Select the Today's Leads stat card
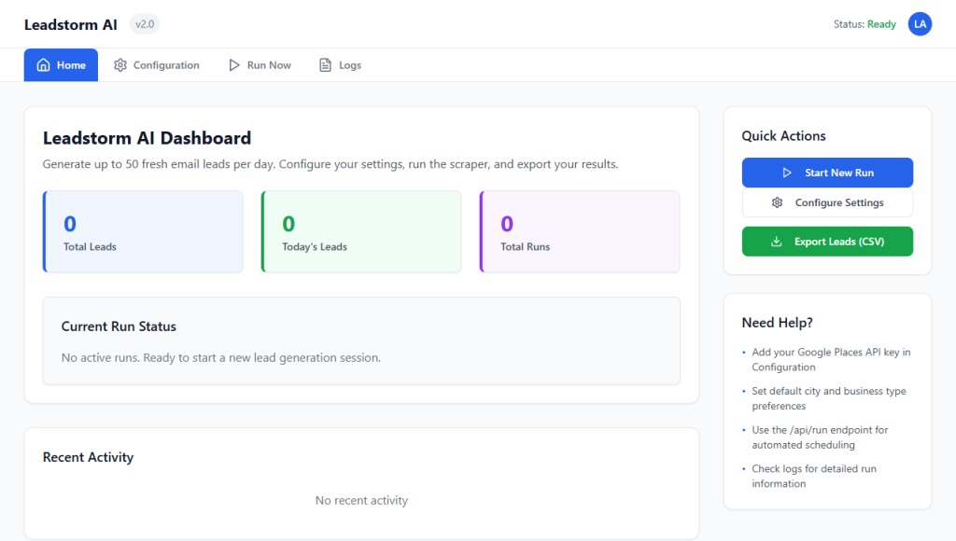Viewport: 956px width, 541px height. click(361, 232)
